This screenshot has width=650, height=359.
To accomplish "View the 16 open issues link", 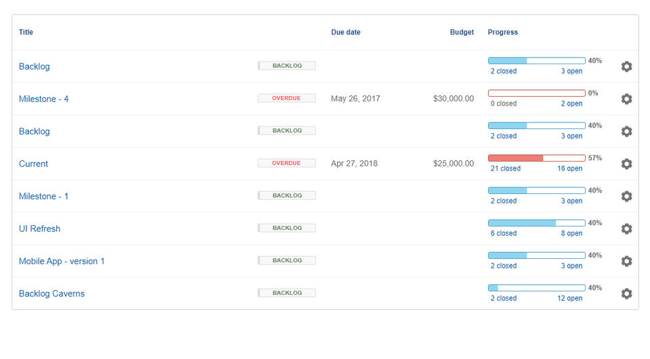I will click(569, 168).
